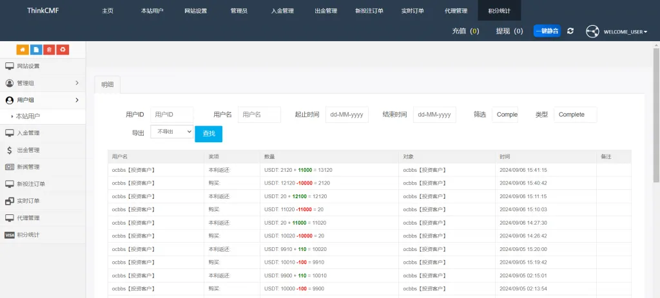This screenshot has height=298, width=660.
Task: Click the user avatar icon in the header
Action: (592, 32)
